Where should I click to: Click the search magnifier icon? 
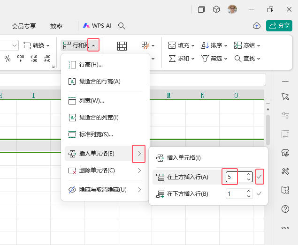(x=122, y=26)
